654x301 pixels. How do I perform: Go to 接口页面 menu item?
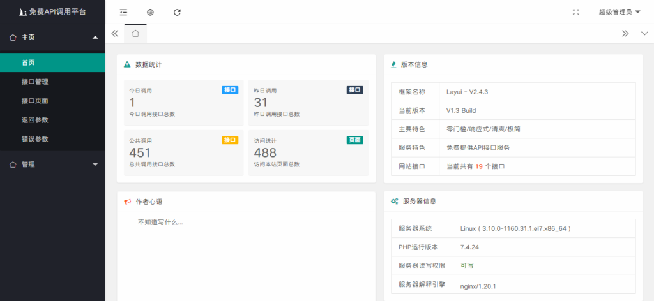(x=35, y=101)
